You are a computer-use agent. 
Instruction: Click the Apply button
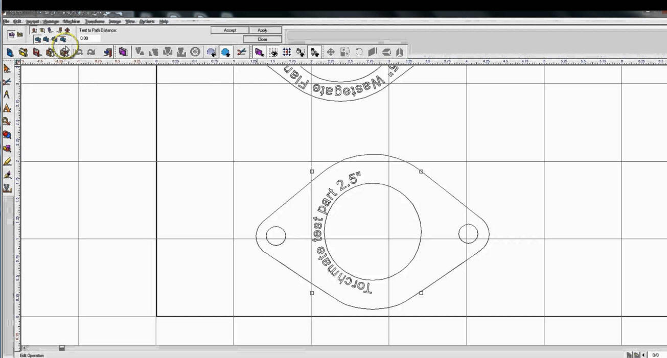[x=263, y=30]
